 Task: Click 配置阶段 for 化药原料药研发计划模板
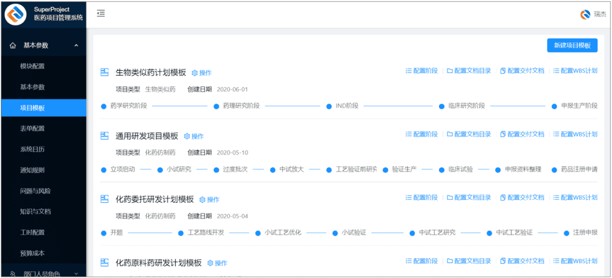click(x=422, y=261)
